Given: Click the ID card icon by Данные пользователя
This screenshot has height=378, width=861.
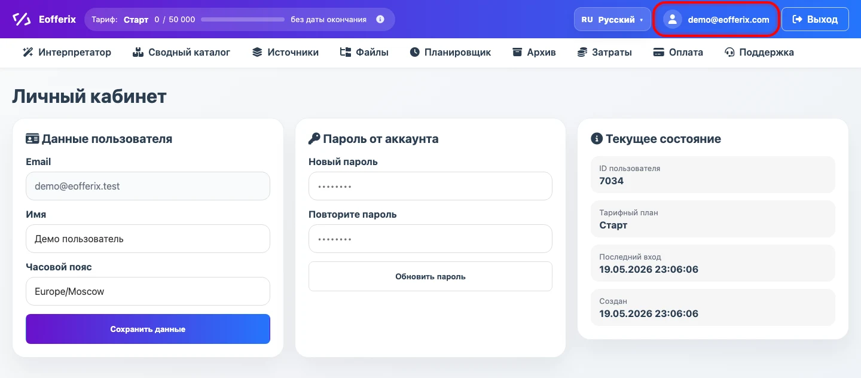Looking at the screenshot, I should pos(32,139).
